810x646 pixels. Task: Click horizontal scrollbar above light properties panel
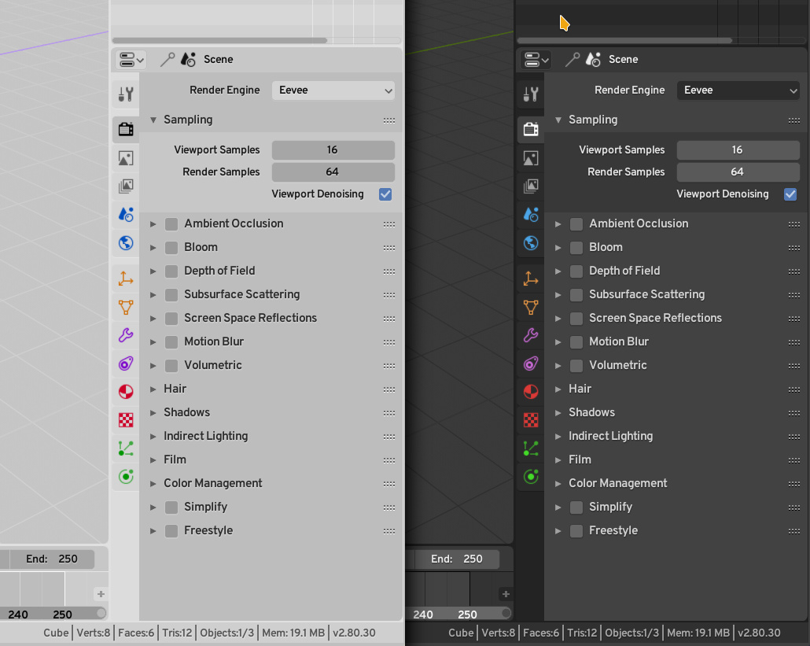tap(220, 40)
